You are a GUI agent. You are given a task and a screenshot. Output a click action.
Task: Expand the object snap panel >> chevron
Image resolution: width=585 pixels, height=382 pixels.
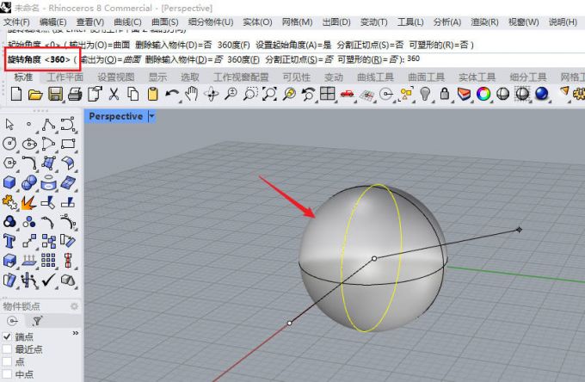point(76,333)
